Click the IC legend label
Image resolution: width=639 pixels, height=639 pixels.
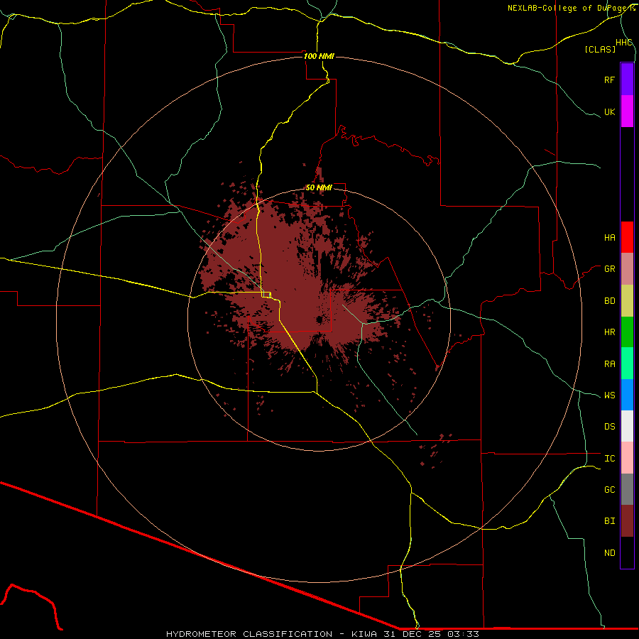[609, 459]
